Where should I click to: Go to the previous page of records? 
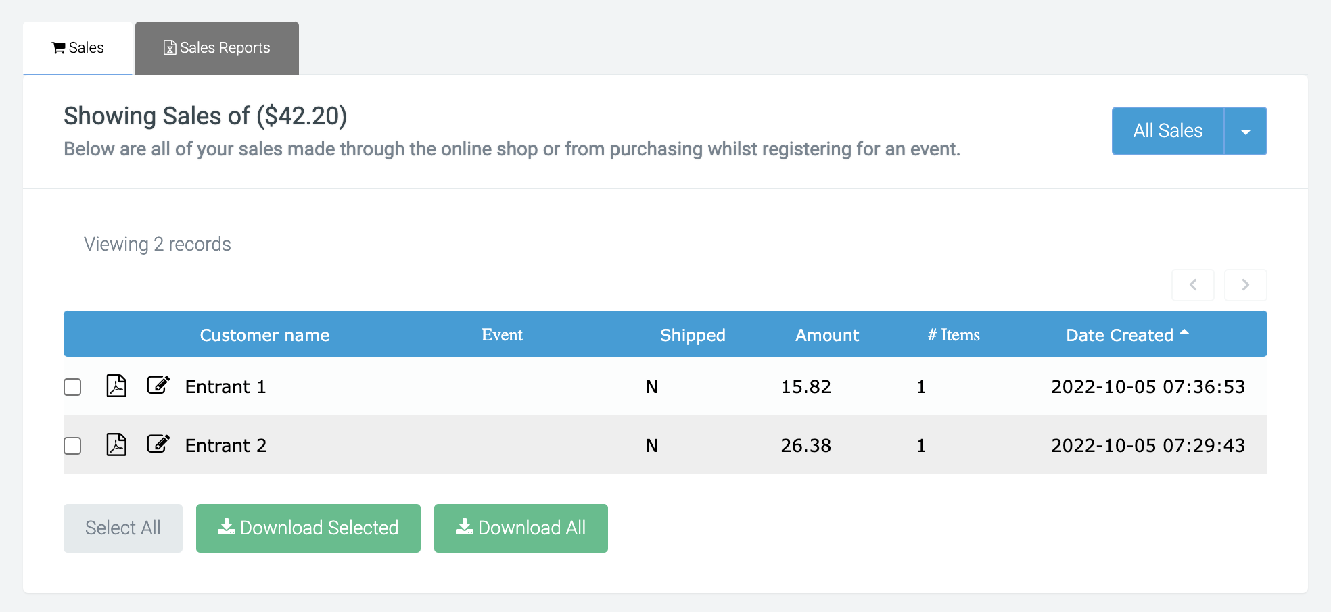pyautogui.click(x=1193, y=285)
